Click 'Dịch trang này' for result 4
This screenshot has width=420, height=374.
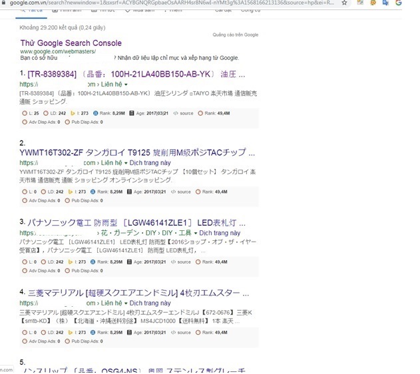click(150, 303)
